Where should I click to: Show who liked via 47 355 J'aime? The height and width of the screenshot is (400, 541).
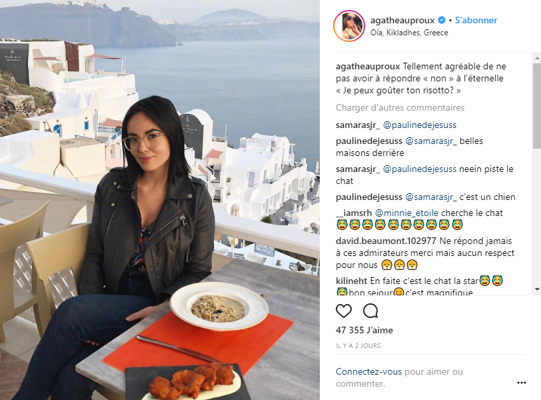pyautogui.click(x=364, y=330)
